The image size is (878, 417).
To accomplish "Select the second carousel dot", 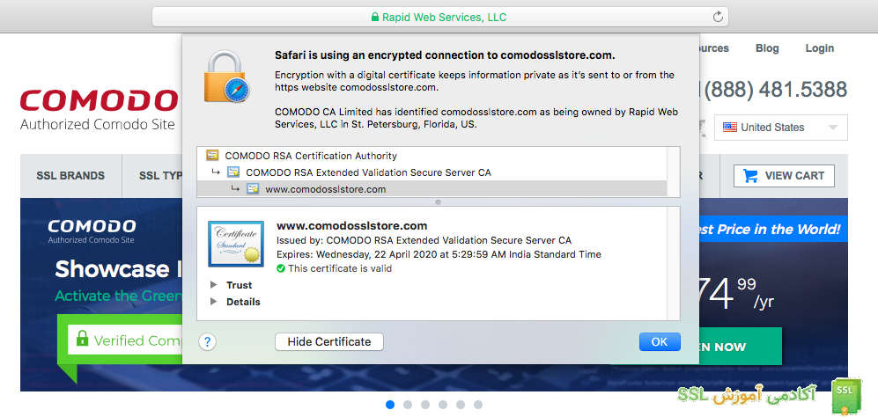I will click(x=408, y=405).
